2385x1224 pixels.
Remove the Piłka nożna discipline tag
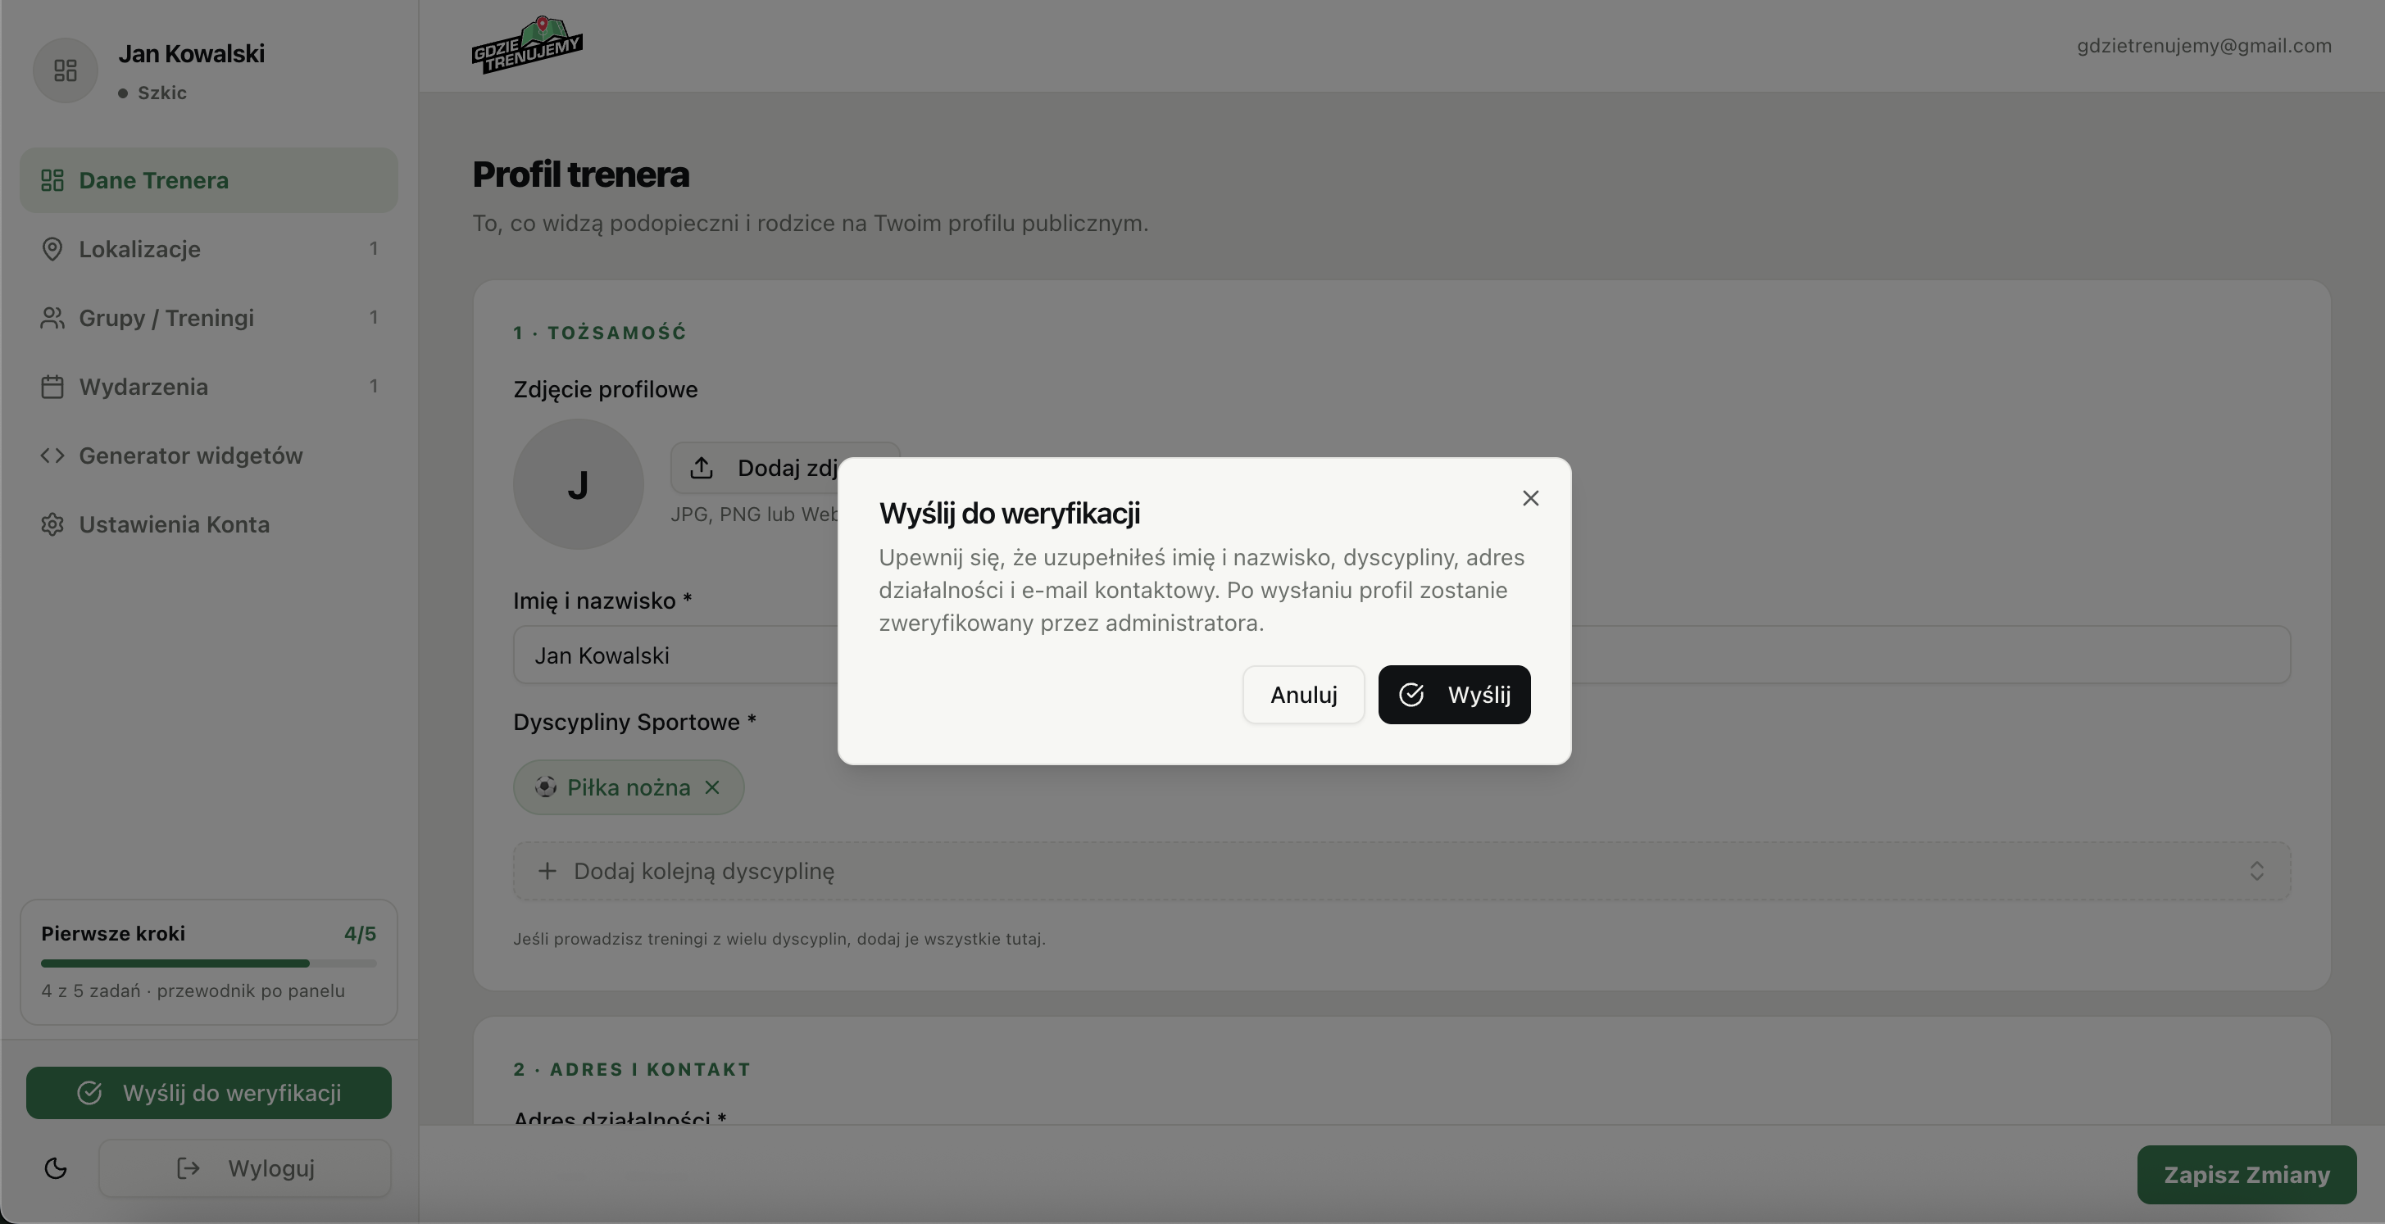712,787
